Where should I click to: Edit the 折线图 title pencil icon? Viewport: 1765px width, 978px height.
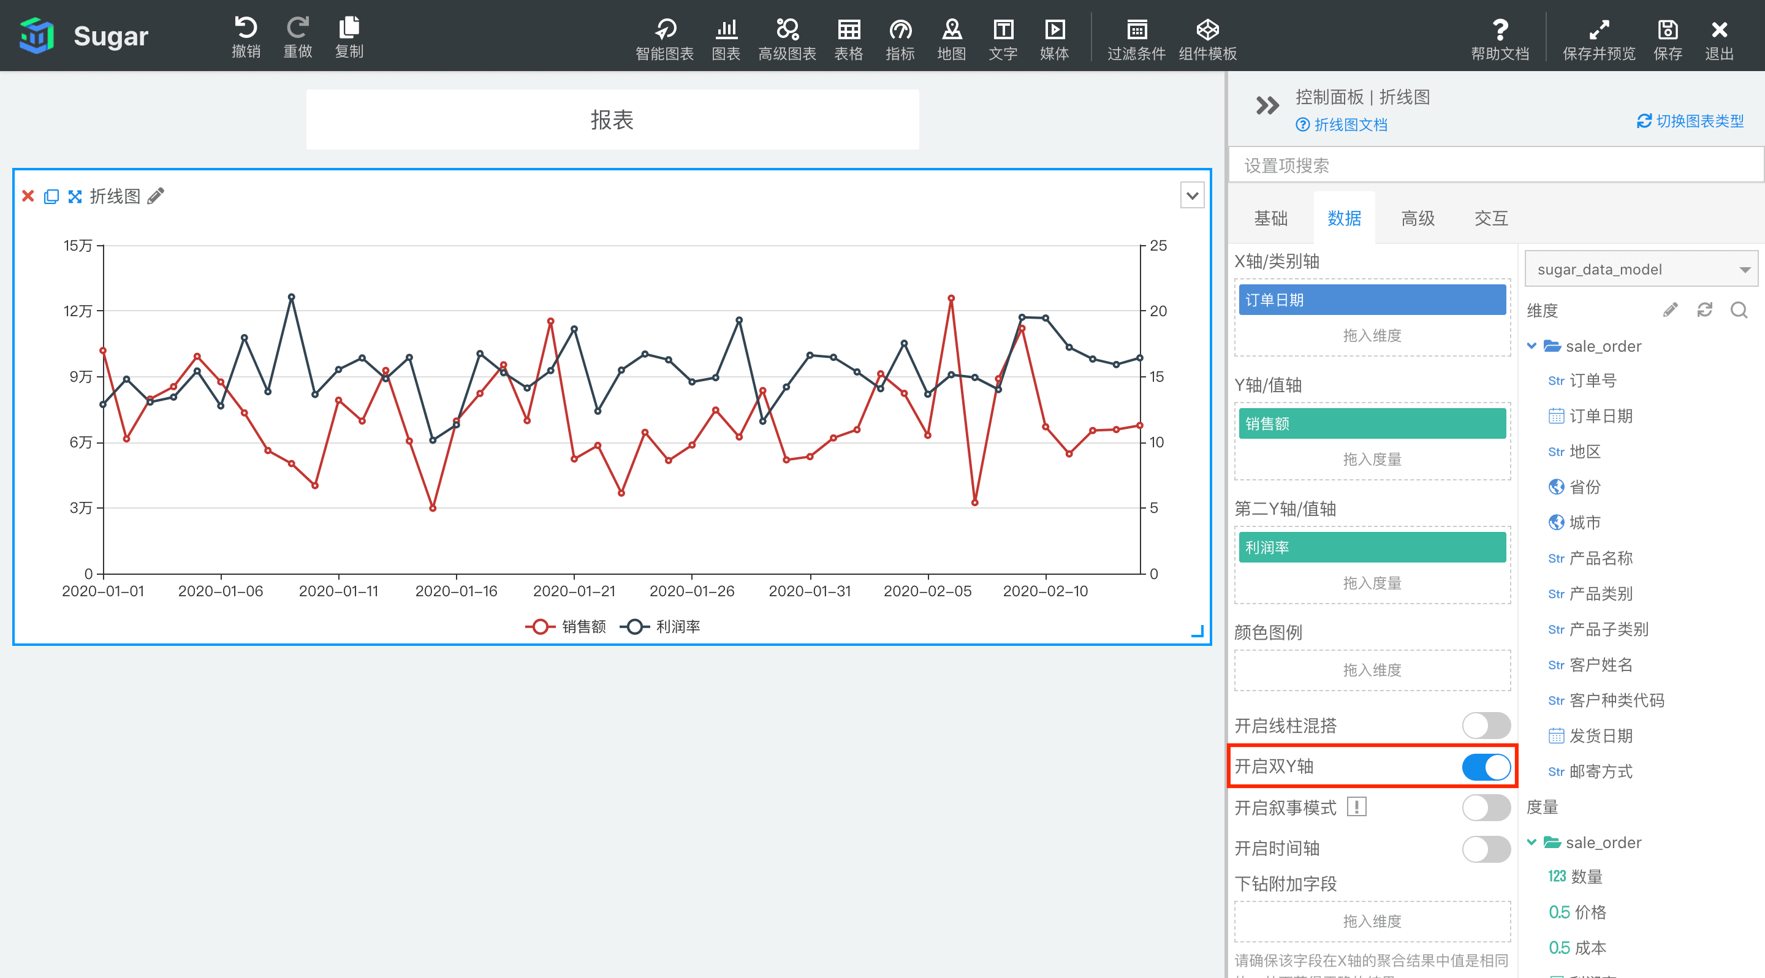tap(156, 196)
